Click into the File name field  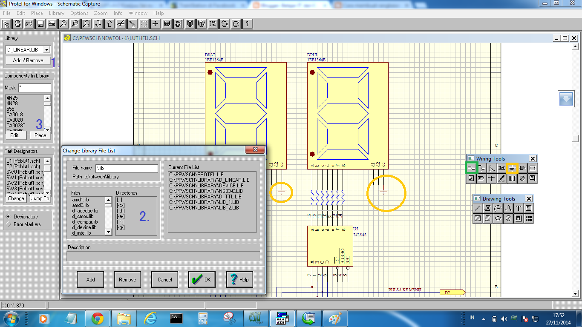[127, 168]
